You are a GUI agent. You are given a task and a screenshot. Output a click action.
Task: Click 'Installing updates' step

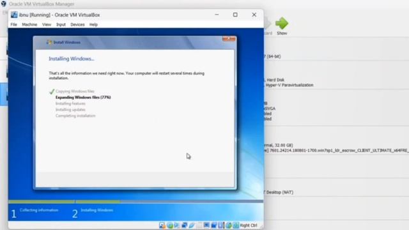click(x=70, y=109)
